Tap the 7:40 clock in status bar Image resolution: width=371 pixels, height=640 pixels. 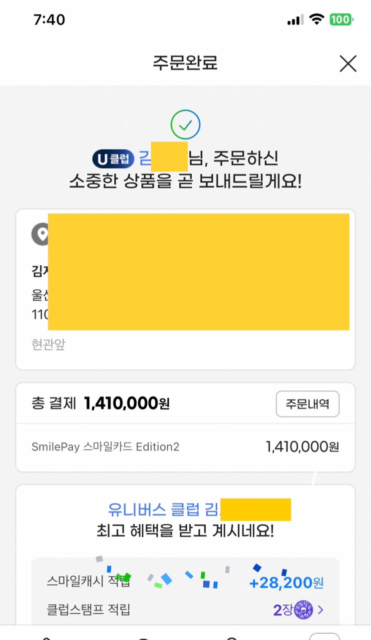coord(49,19)
